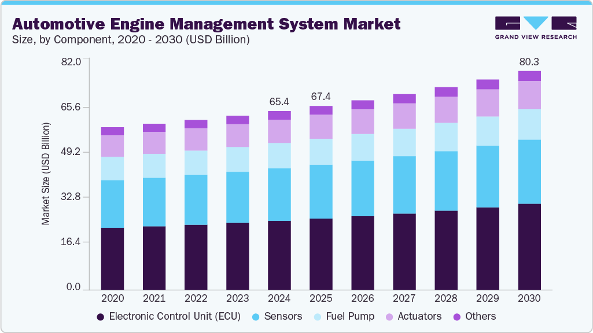Select the Others legend color dot
593x333 pixels.
(x=456, y=317)
